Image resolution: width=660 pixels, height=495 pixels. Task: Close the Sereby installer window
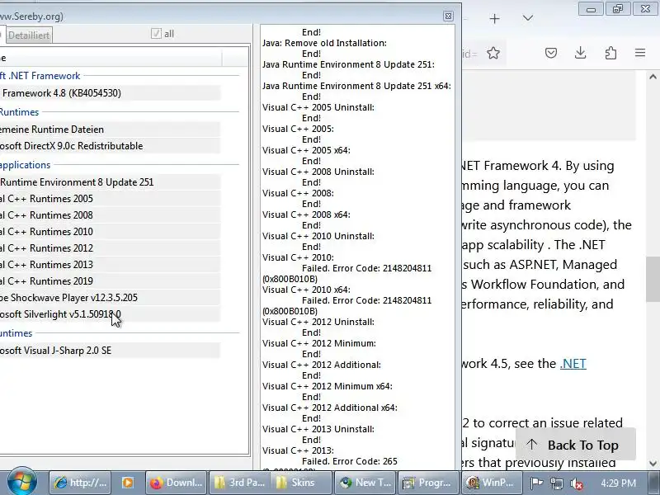(x=448, y=16)
